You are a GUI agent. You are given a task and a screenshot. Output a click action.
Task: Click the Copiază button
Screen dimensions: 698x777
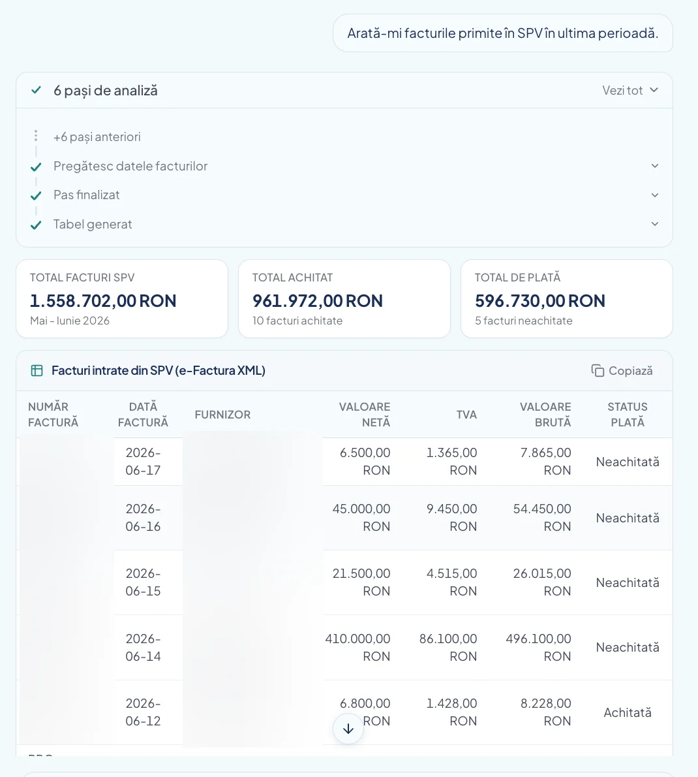(622, 371)
